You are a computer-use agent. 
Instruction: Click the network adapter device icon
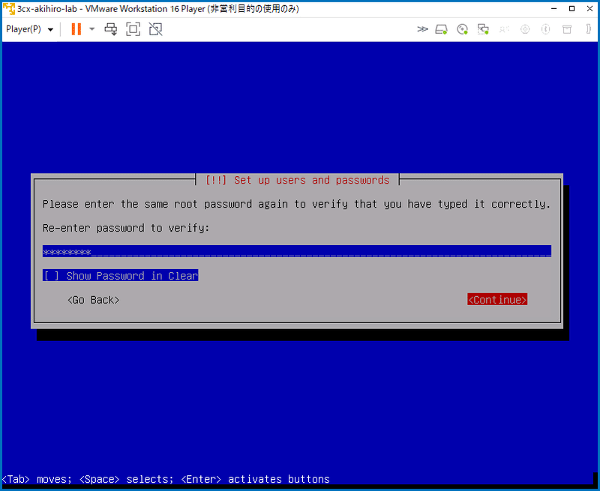click(483, 29)
